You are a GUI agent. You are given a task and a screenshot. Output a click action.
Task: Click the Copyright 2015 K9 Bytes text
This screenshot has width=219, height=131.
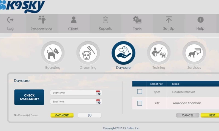click(x=121, y=128)
